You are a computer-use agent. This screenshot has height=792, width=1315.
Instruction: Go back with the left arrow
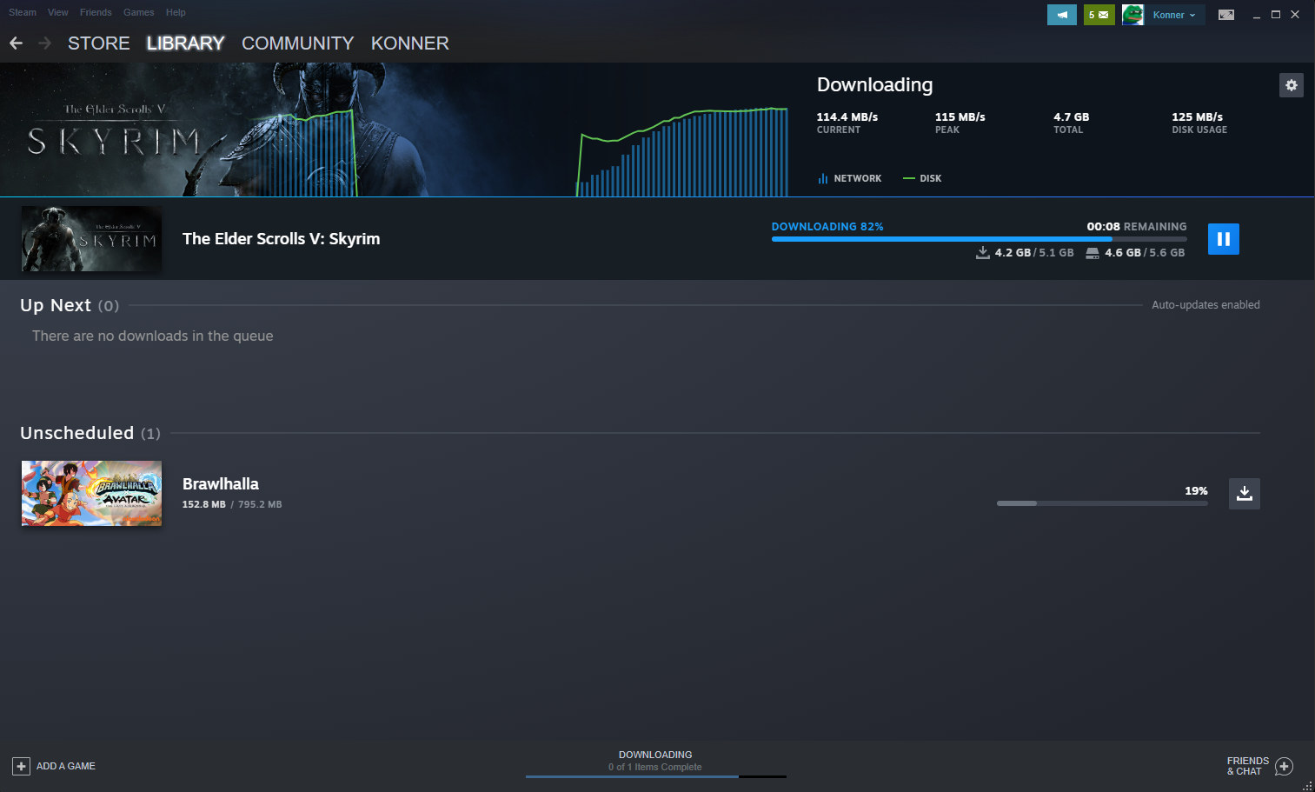point(16,43)
